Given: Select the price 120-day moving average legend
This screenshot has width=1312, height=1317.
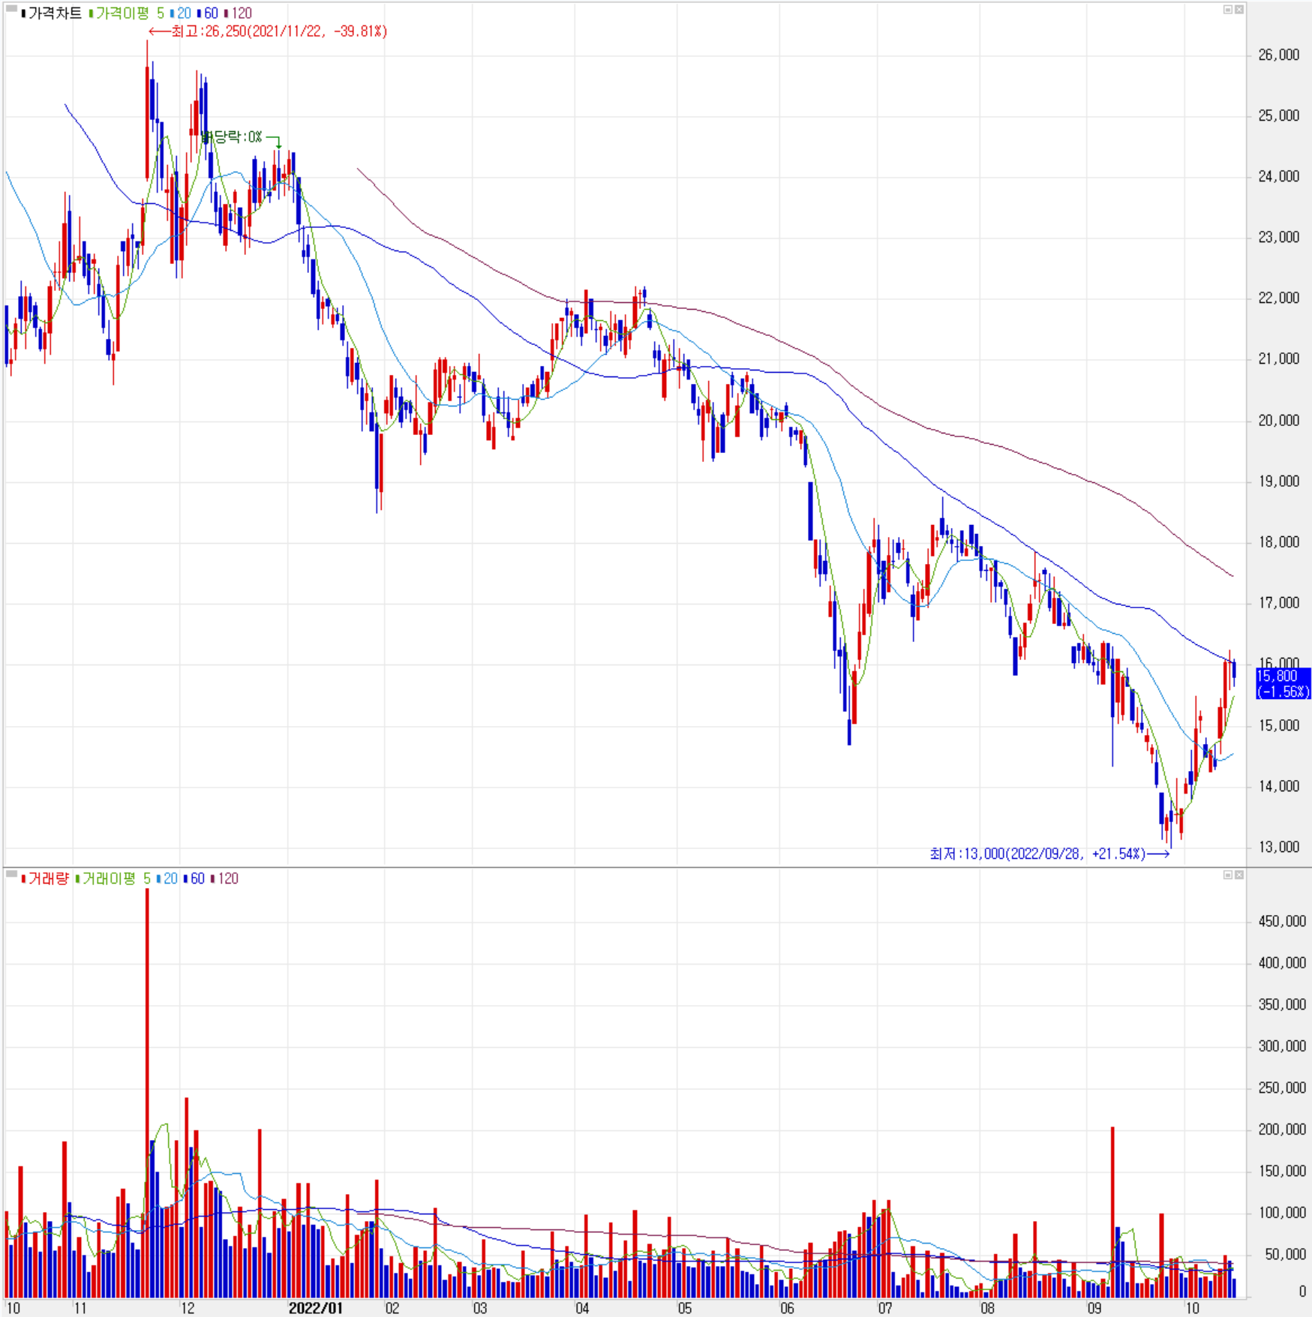Looking at the screenshot, I should [238, 13].
